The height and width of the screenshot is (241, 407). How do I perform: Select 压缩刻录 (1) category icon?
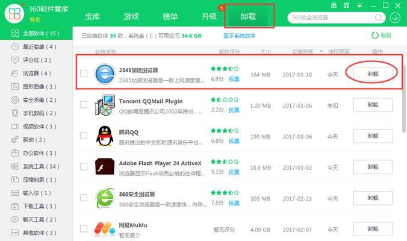pyautogui.click(x=15, y=180)
